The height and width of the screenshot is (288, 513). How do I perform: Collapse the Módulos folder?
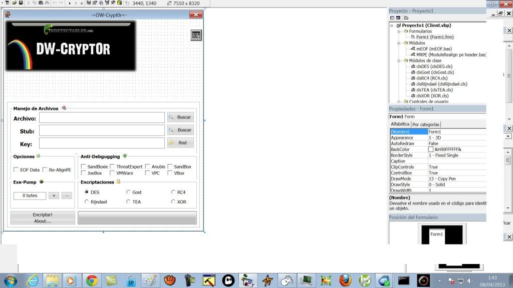click(x=399, y=43)
